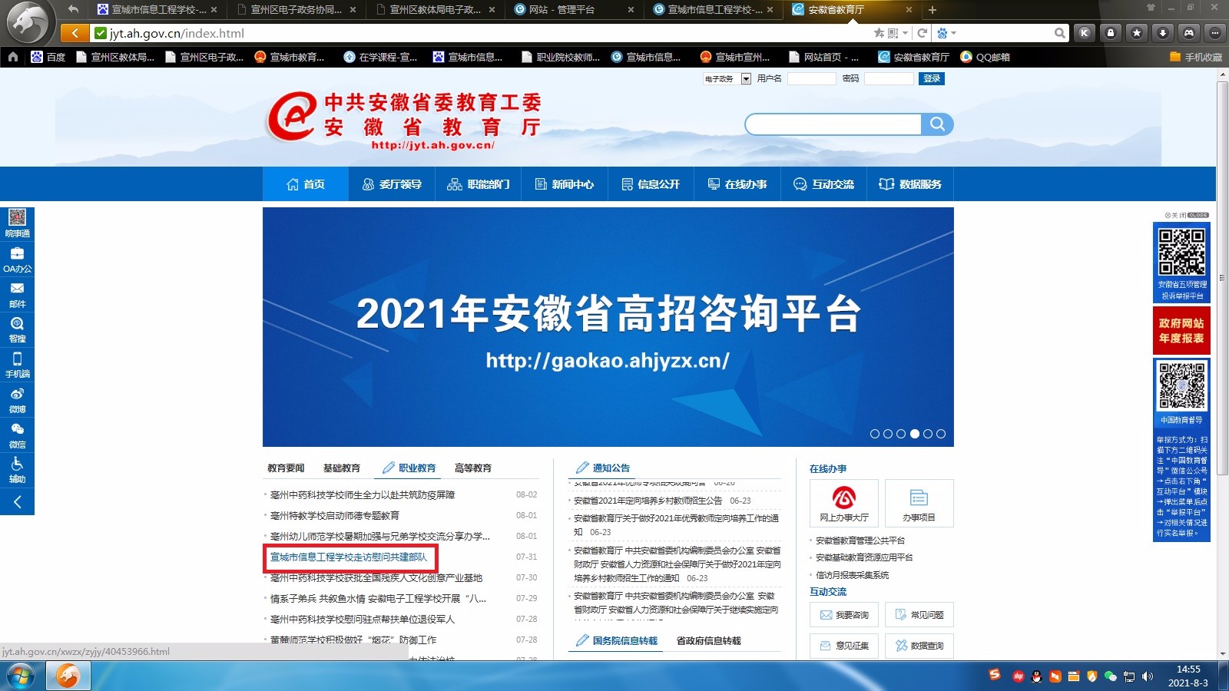Open the 电子政务 login type dropdown
The height and width of the screenshot is (691, 1229).
[x=746, y=79]
